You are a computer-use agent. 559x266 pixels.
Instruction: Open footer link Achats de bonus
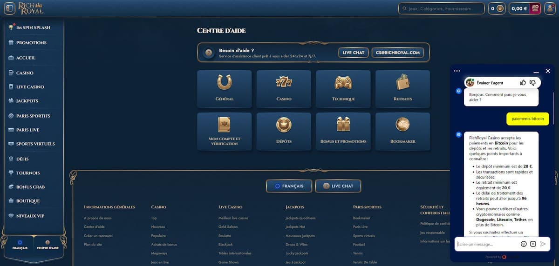[x=164, y=244]
